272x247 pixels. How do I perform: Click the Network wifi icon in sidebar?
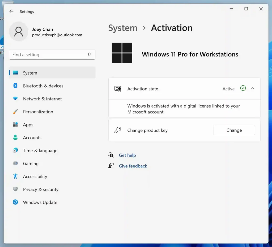[x=15, y=98]
